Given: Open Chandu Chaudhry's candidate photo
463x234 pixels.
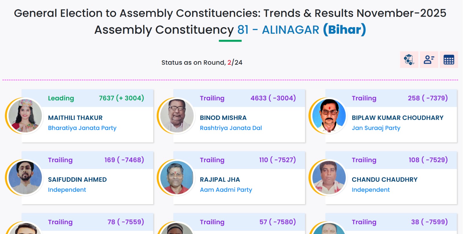Looking at the screenshot, I should pyautogui.click(x=329, y=178).
